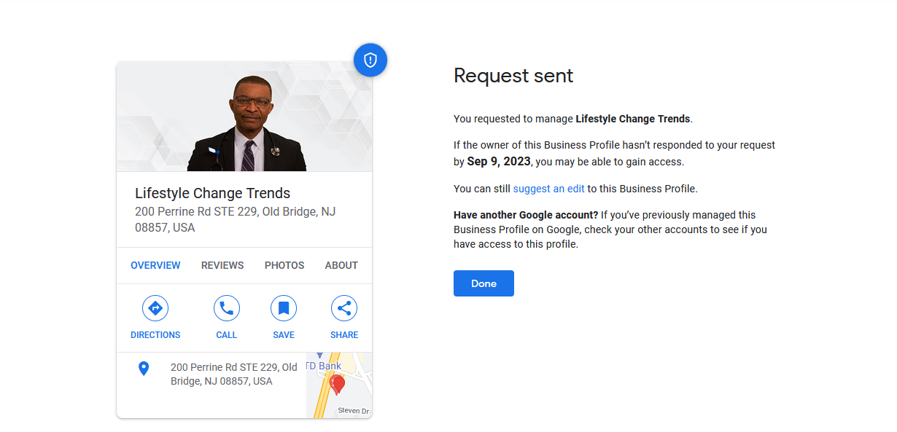Click the TD Bank map marker
Image resolution: width=897 pixels, height=432 pixels.
319,356
